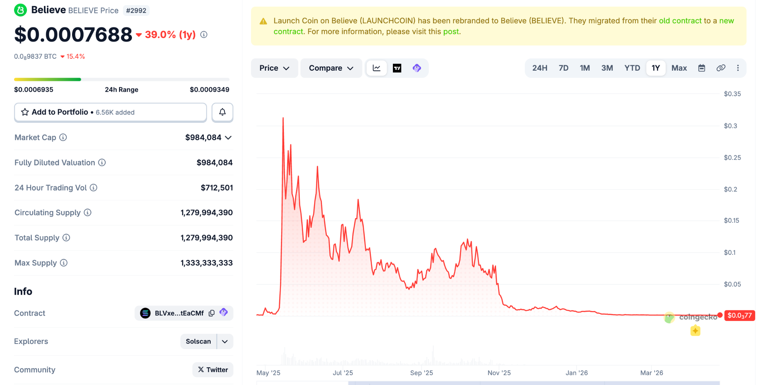The width and height of the screenshot is (757, 385).
Task: Select the 1Y time range
Action: [x=655, y=68]
